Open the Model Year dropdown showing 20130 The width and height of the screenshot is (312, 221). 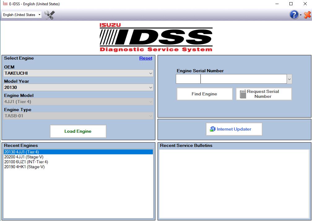tap(151, 87)
